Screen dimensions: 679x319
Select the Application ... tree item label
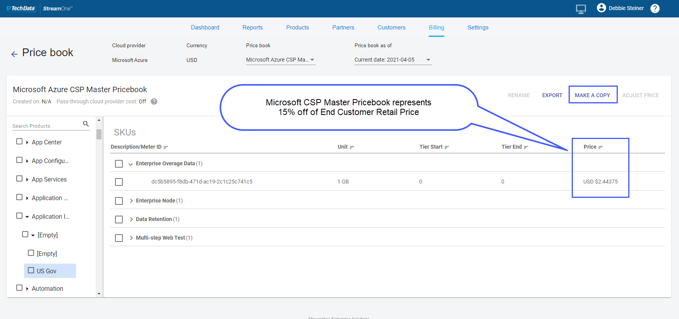[50, 198]
